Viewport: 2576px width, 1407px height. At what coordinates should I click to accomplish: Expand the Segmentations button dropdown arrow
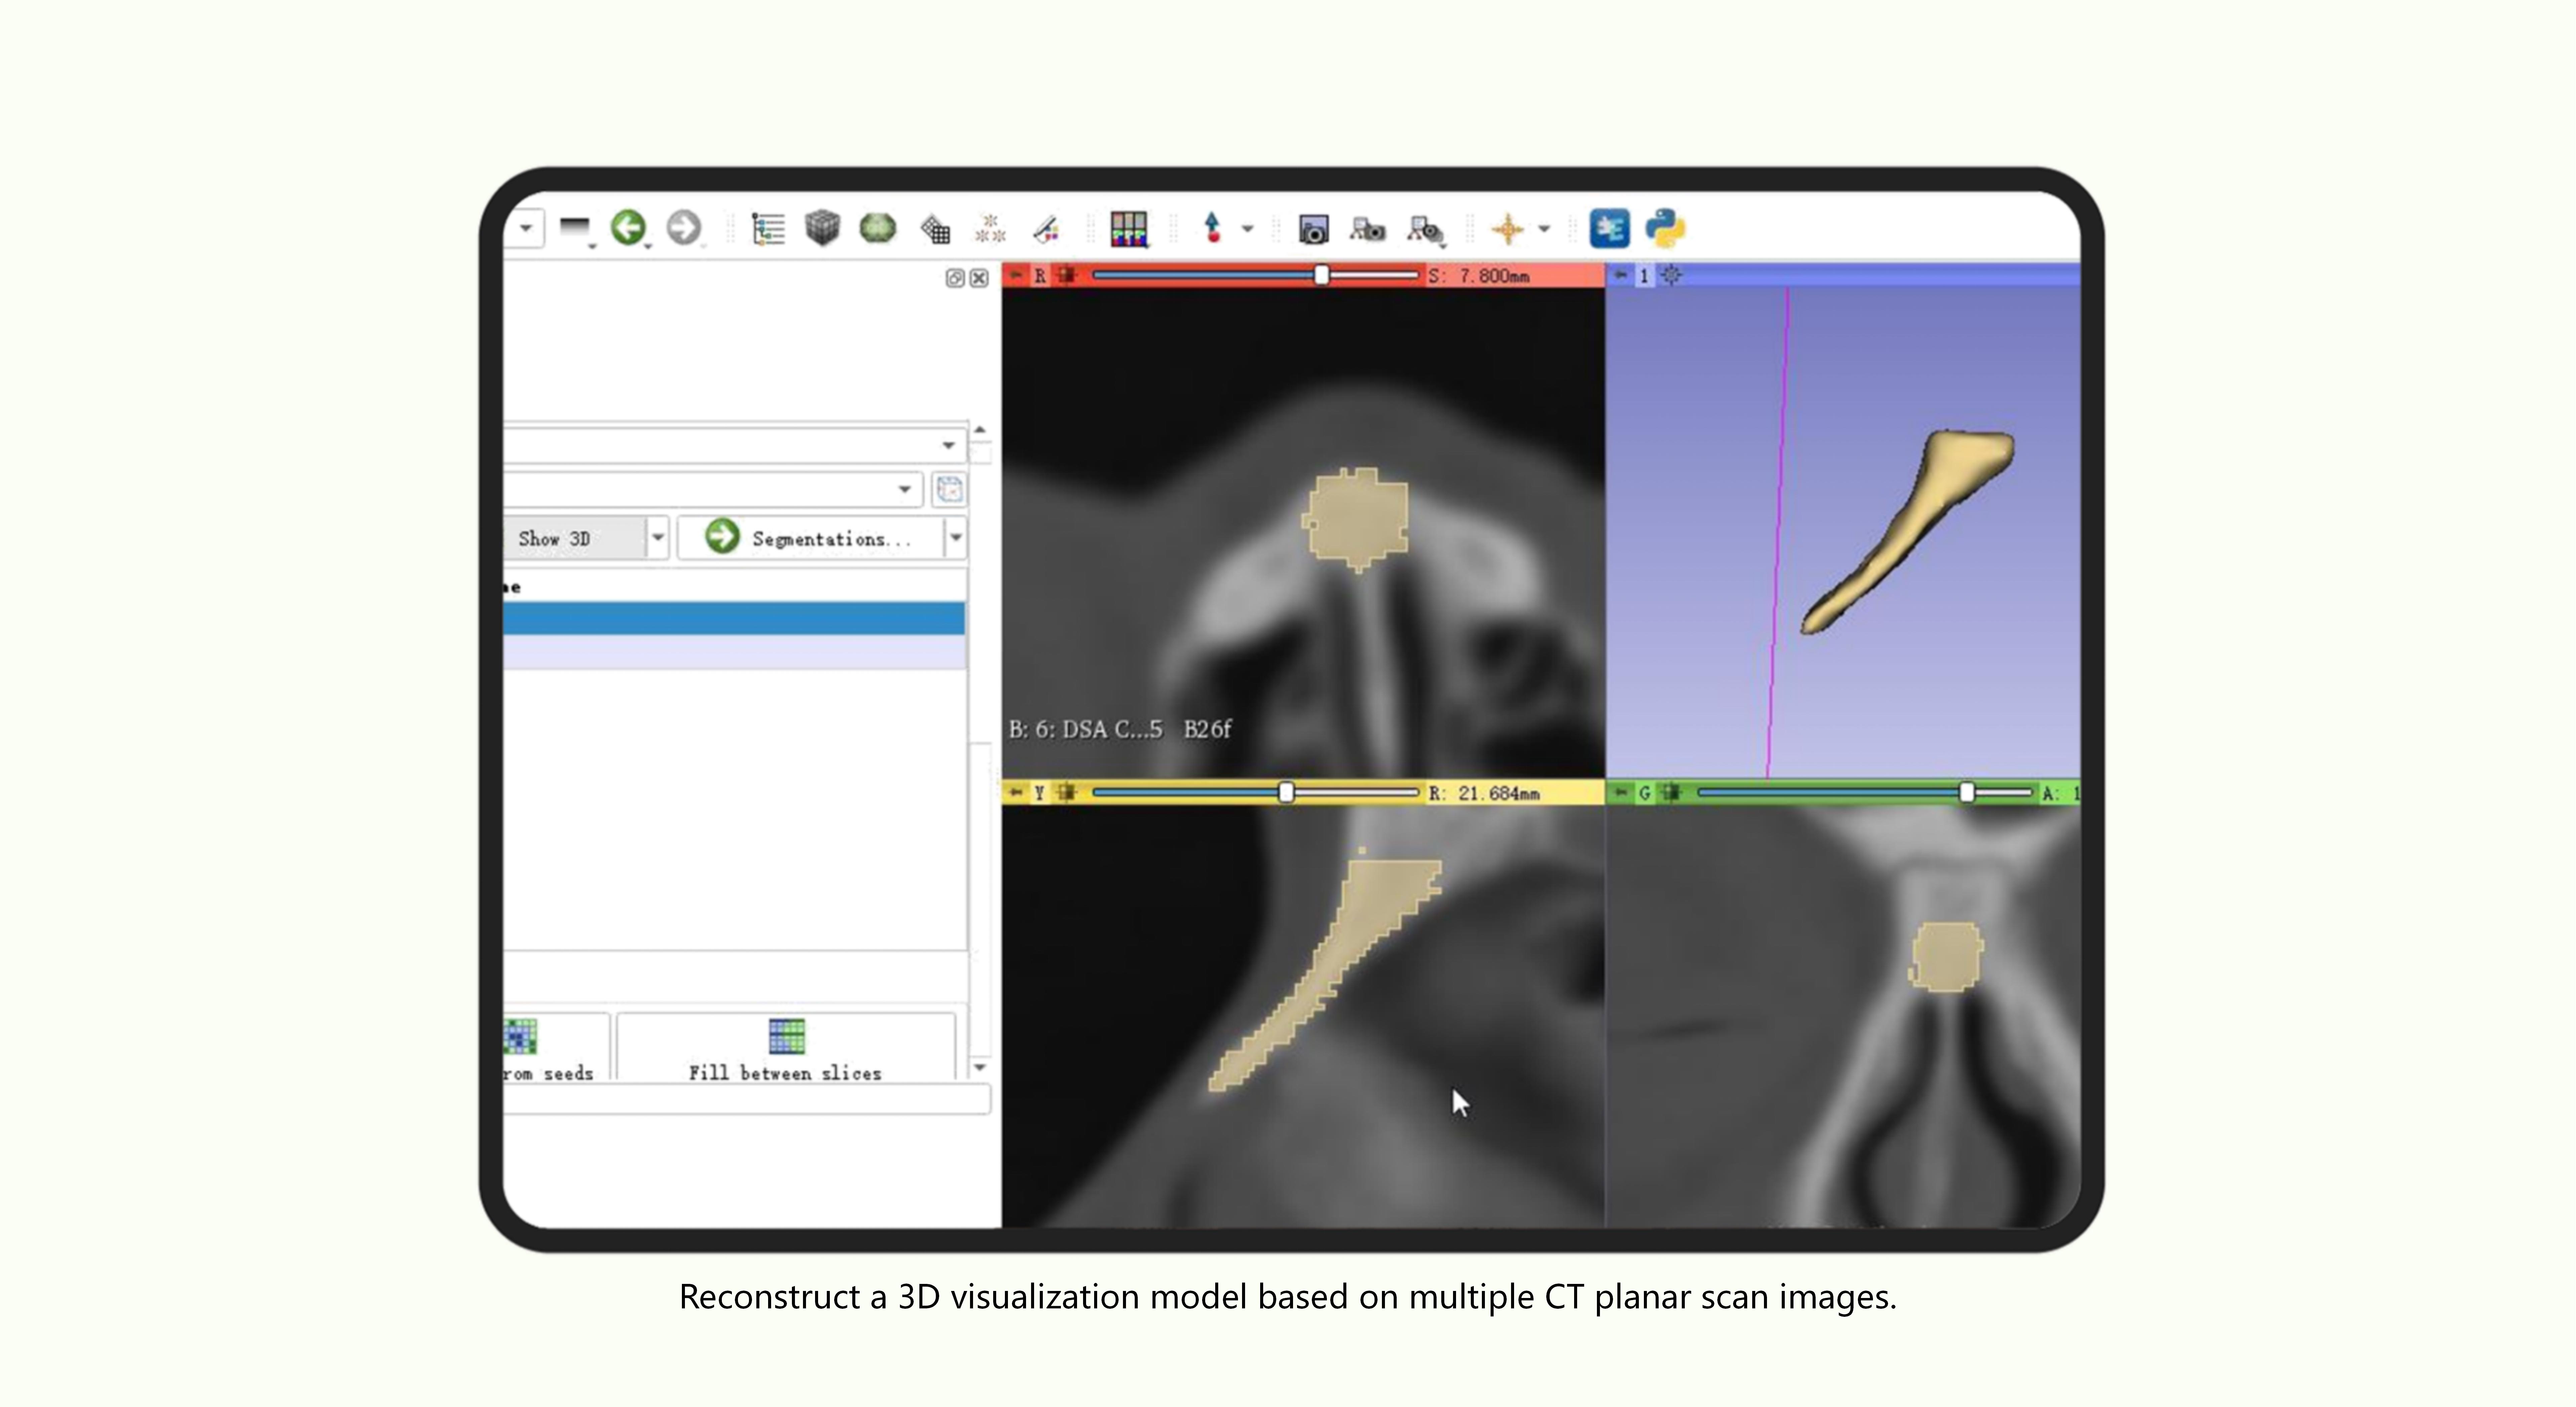point(956,538)
